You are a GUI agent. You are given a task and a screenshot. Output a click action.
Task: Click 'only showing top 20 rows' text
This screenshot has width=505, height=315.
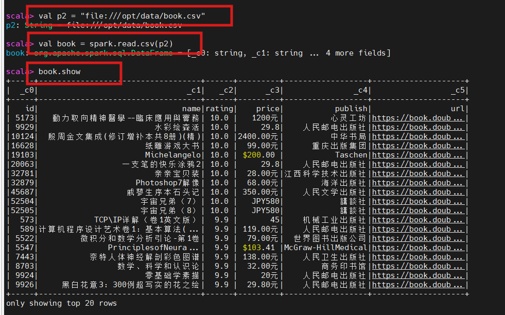click(x=61, y=303)
